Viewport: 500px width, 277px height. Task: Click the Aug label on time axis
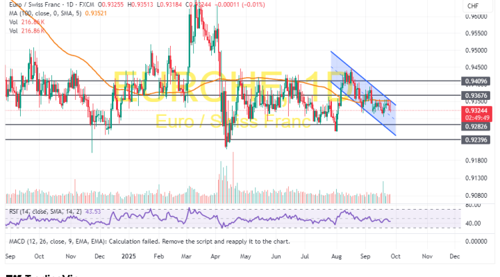tap(336, 256)
